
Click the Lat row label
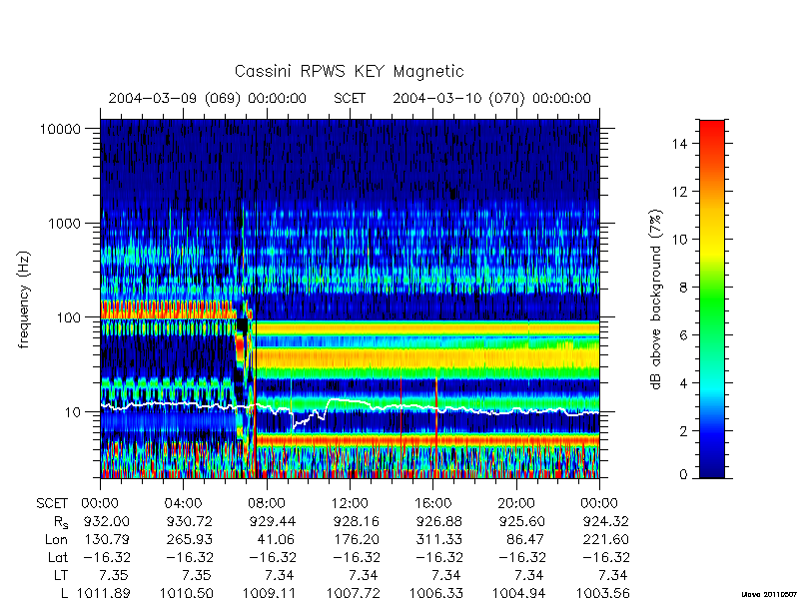tap(58, 557)
